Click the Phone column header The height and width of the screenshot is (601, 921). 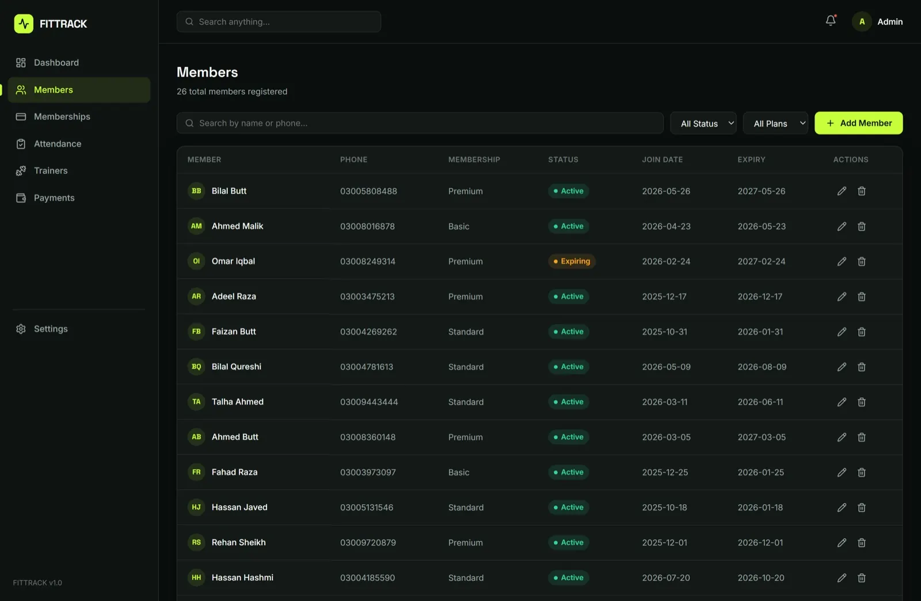coord(353,159)
